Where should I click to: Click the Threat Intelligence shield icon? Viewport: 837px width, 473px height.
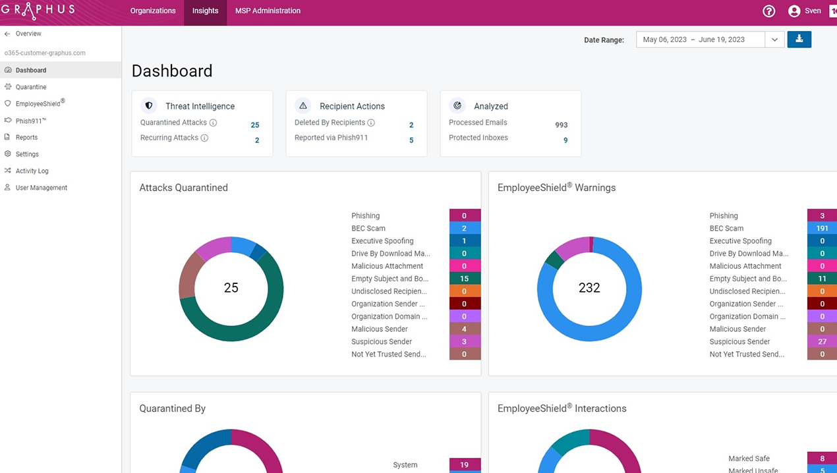149,105
